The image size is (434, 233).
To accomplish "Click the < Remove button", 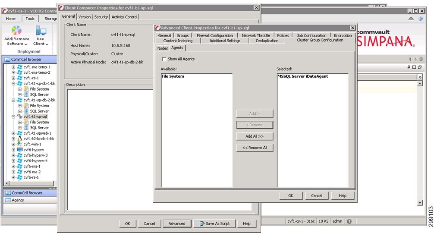I will (x=255, y=125).
